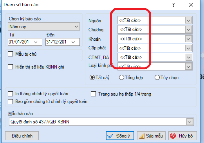Click the Sửa mẫu button
This screenshot has width=204, height=143.
tap(151, 136)
